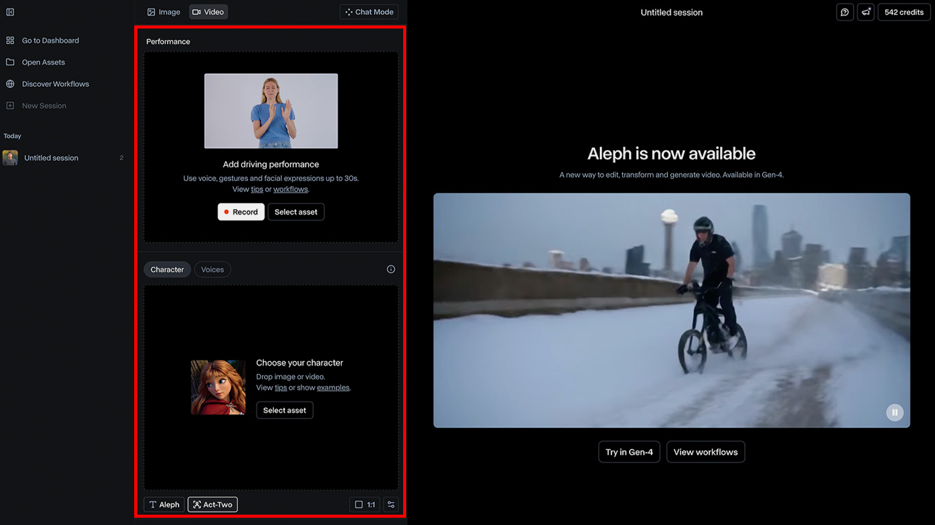
Task: Click the New Session plus icon
Action: [10, 106]
